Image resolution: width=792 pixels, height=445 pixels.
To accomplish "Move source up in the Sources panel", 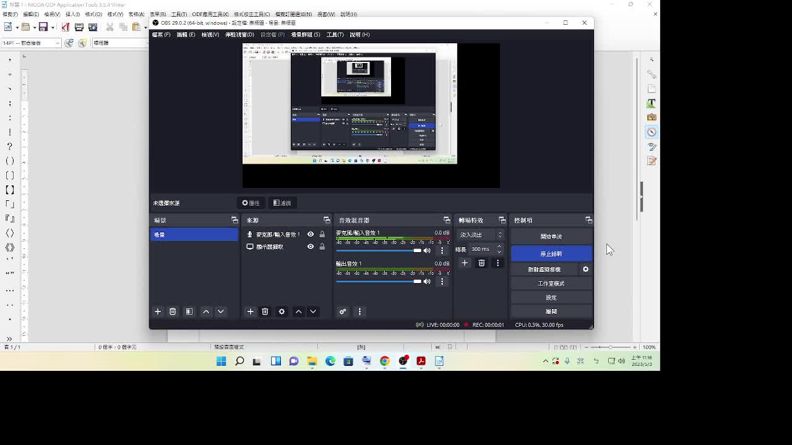I will point(298,311).
